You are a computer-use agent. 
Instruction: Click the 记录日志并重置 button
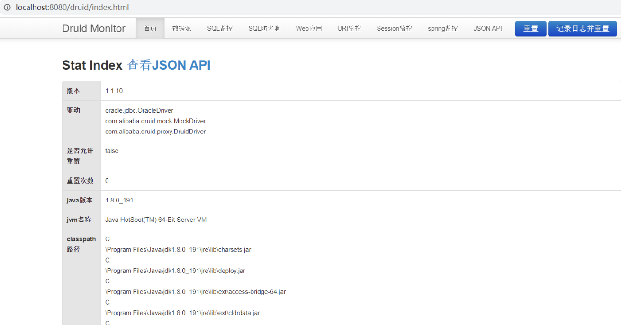pos(583,29)
